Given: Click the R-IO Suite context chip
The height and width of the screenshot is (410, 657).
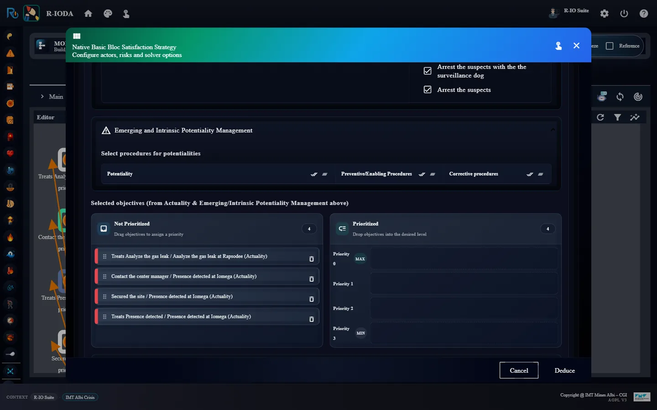Looking at the screenshot, I should (x=44, y=397).
